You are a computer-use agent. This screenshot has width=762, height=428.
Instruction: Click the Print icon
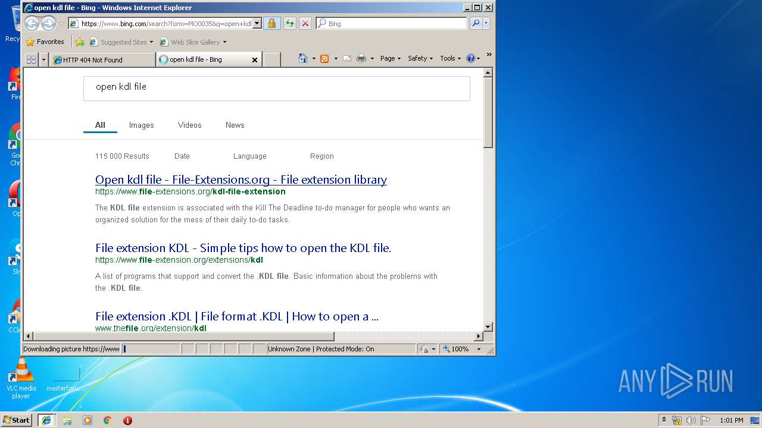[x=361, y=58]
